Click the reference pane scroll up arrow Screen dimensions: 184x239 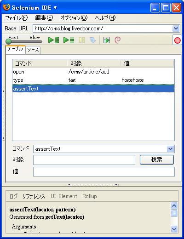pos(174,205)
